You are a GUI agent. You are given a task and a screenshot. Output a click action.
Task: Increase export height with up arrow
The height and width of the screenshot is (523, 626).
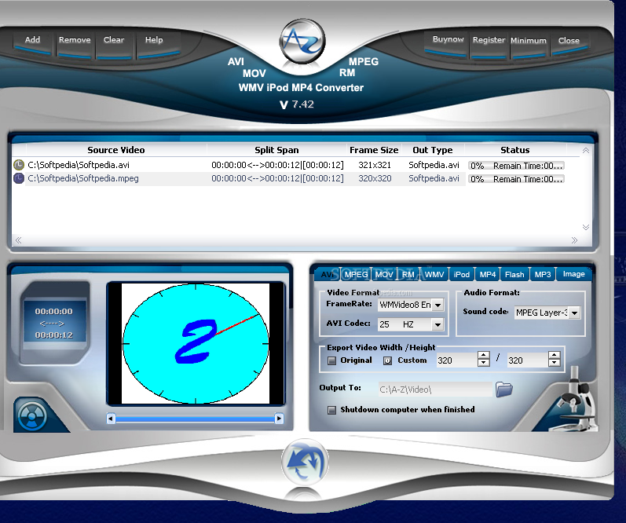coord(555,355)
